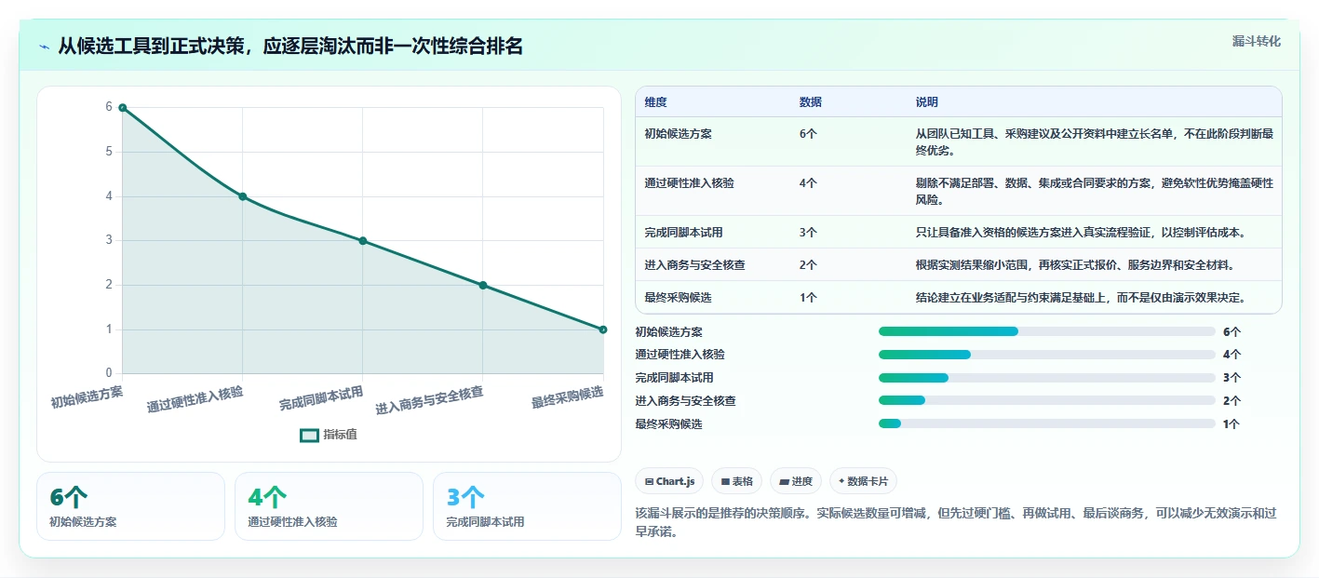1319x578 pixels.
Task: Click the description starting 剔除不满足部署
Action: [x=1094, y=191]
